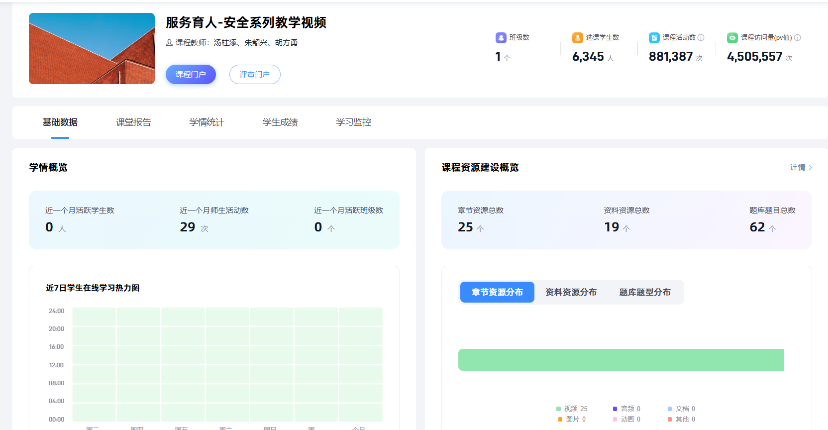Screen dimensions: 828x430
Task: Click the blue course activity icon
Action: pyautogui.click(x=654, y=38)
